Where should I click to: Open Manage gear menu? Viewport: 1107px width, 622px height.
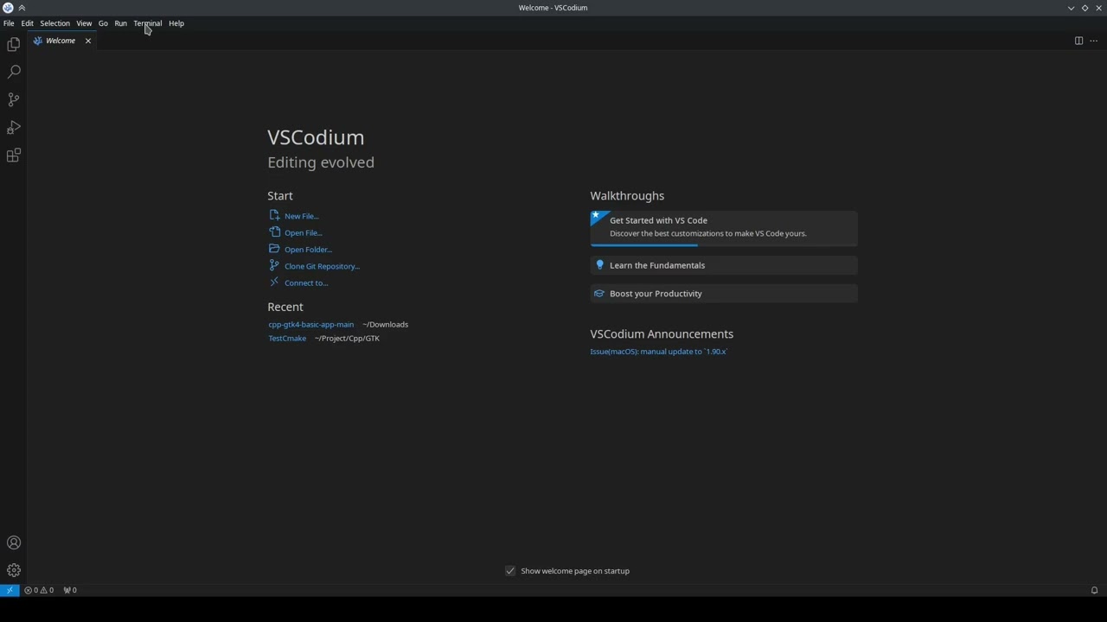point(14,570)
